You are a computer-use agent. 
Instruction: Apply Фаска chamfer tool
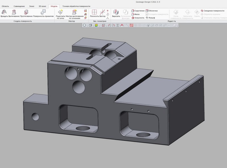136,14
